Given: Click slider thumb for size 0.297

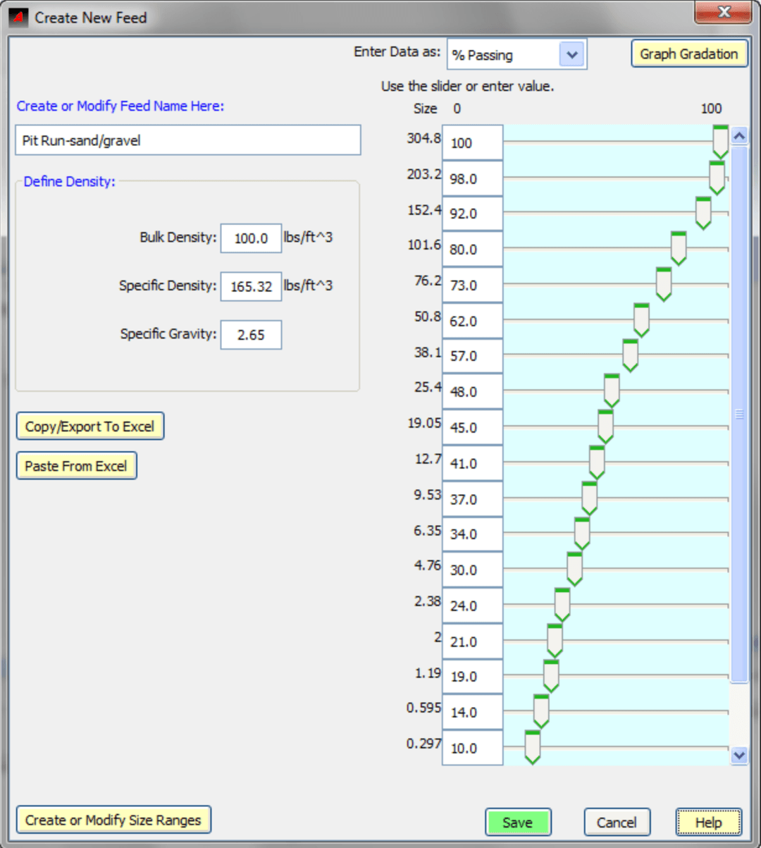Looking at the screenshot, I should pos(533,747).
